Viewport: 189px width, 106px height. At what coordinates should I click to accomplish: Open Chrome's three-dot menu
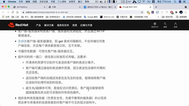(186, 12)
